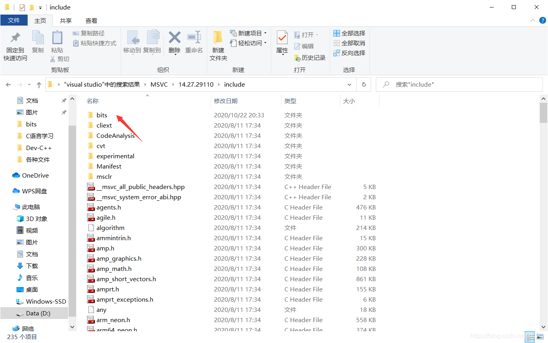Expand the Easy access dropdown

tap(265, 43)
